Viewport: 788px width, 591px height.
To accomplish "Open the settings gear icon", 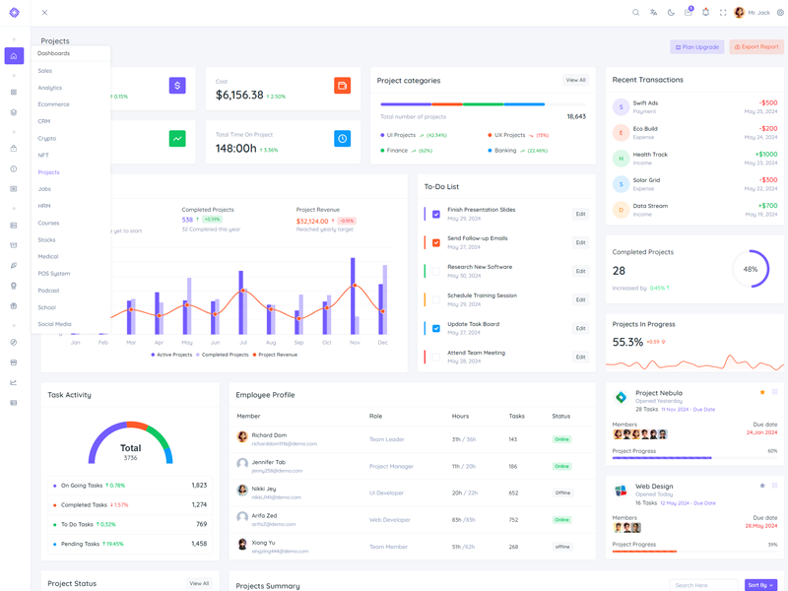I will (x=780, y=13).
